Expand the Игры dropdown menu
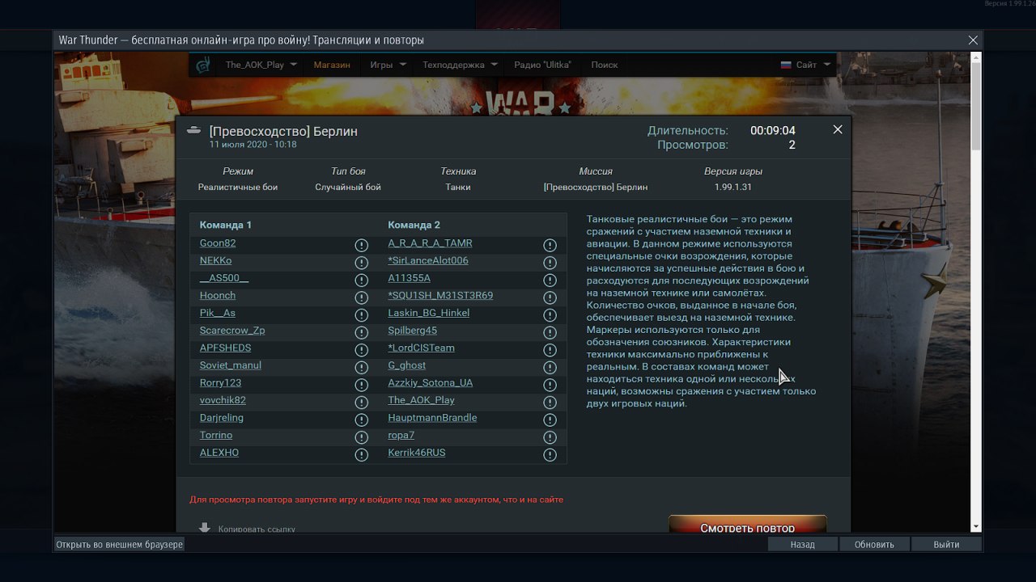The height and width of the screenshot is (582, 1036). tap(388, 65)
